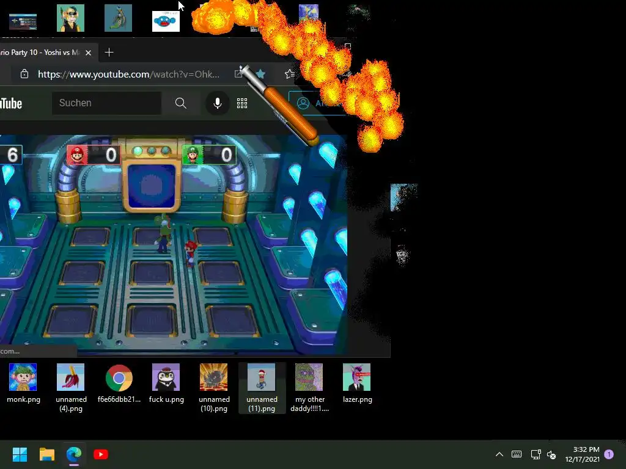Click the muted volume tray icon
The width and height of the screenshot is (626, 469).
551,454
